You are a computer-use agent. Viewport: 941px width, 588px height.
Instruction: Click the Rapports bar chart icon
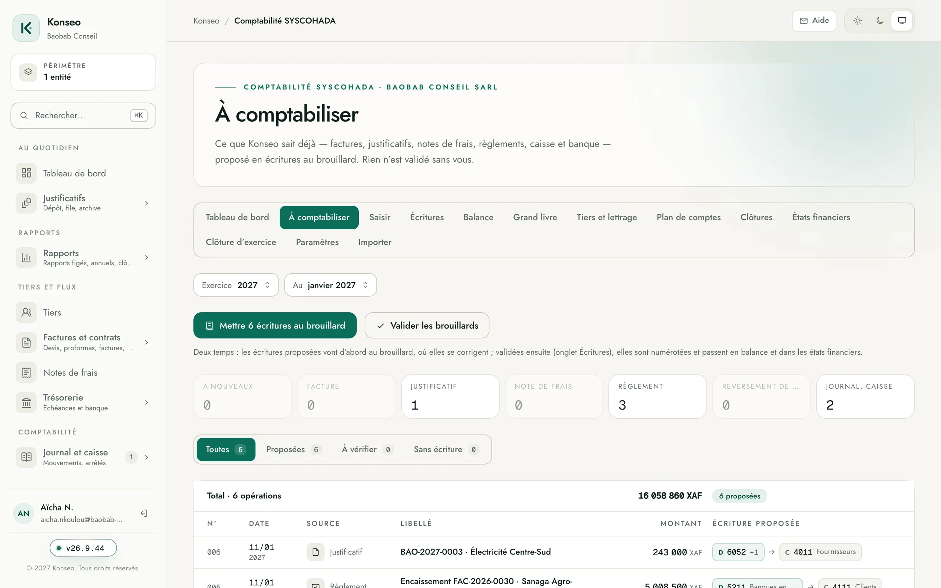[x=26, y=258]
